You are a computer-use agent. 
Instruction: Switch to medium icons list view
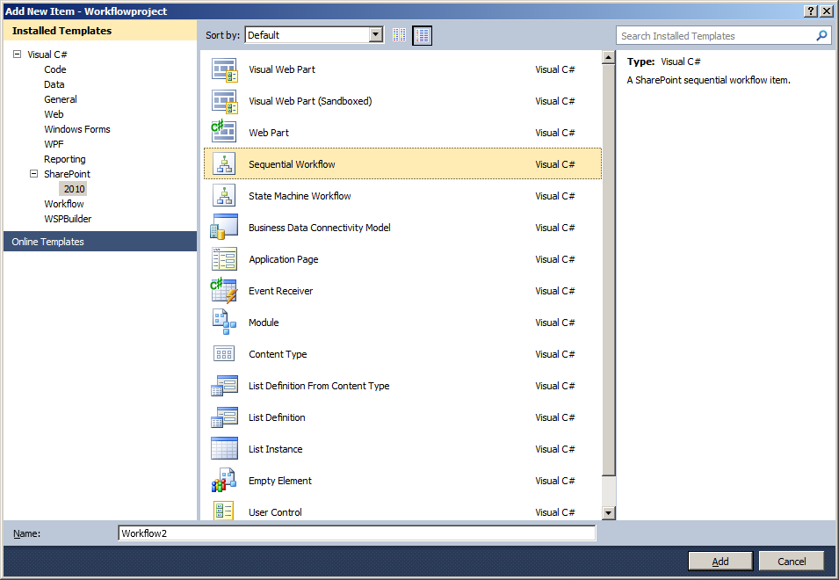pos(423,36)
